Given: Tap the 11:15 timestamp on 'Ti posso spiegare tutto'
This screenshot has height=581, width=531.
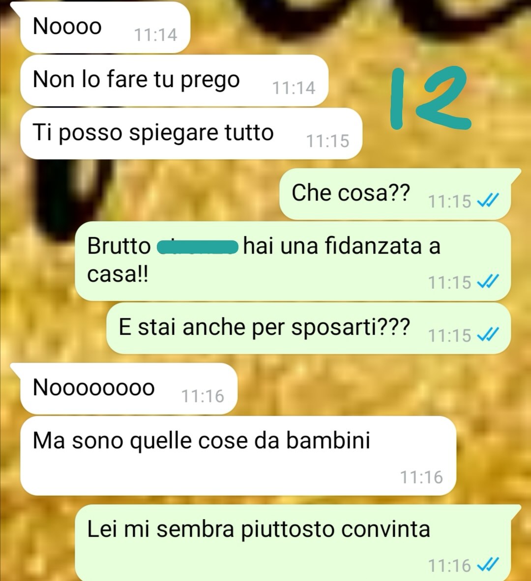Looking at the screenshot, I should pos(327,141).
